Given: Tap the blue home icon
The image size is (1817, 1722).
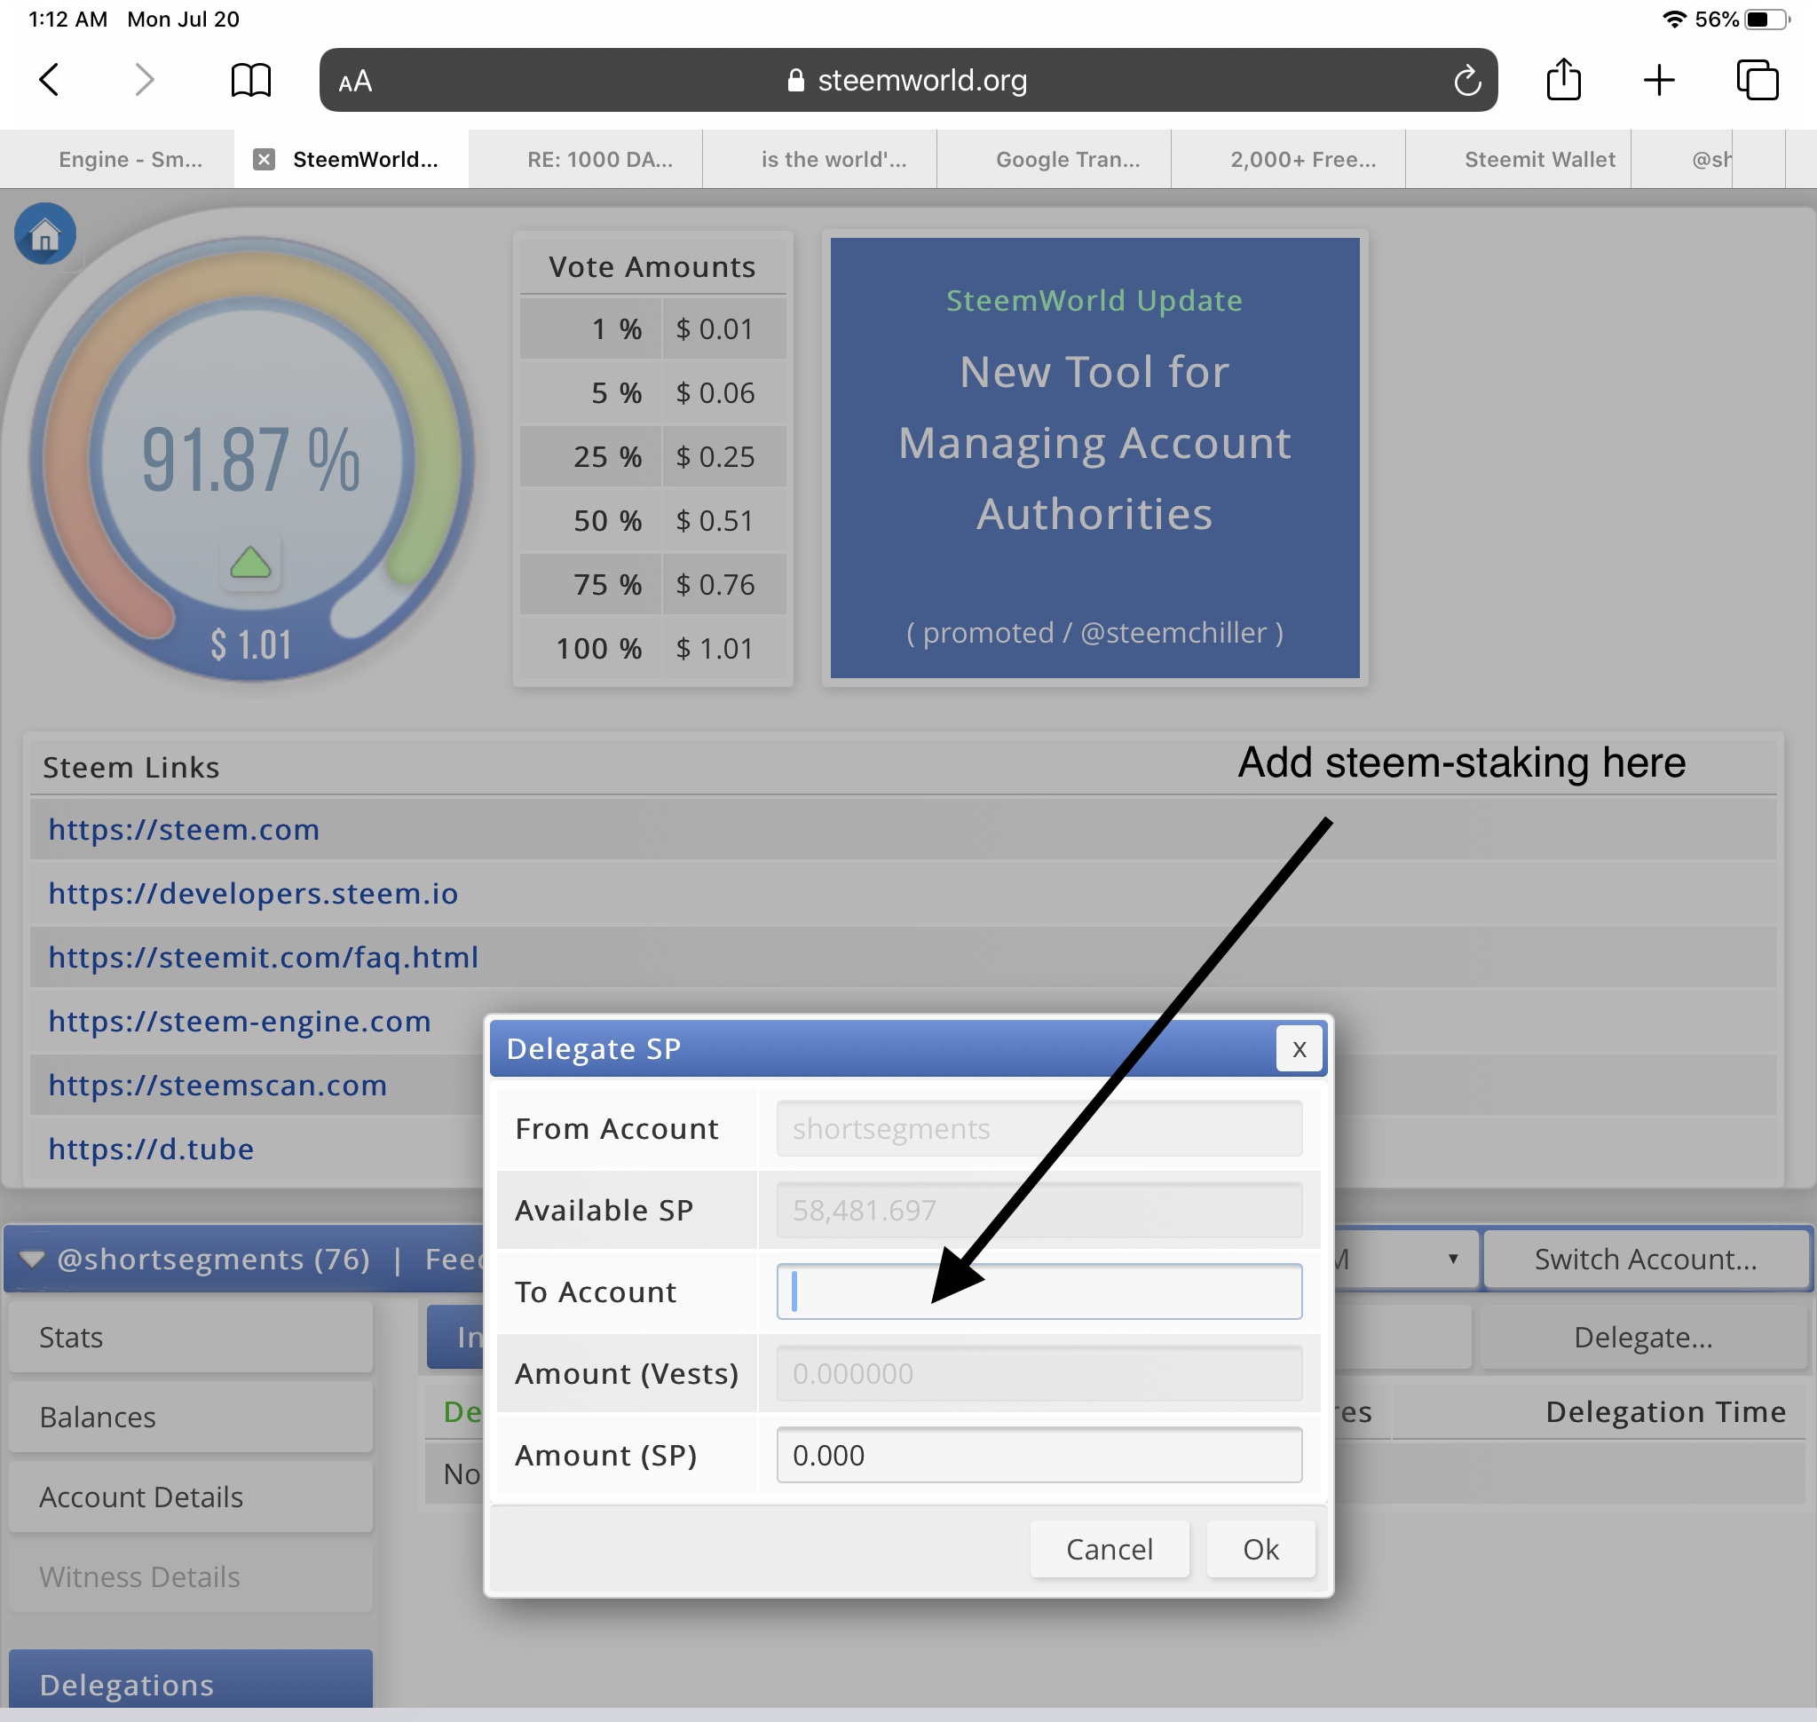Looking at the screenshot, I should (45, 234).
